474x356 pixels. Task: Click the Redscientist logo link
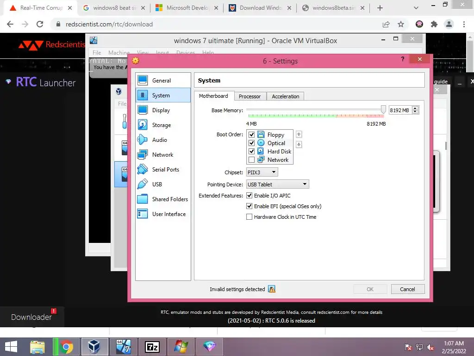point(51,44)
